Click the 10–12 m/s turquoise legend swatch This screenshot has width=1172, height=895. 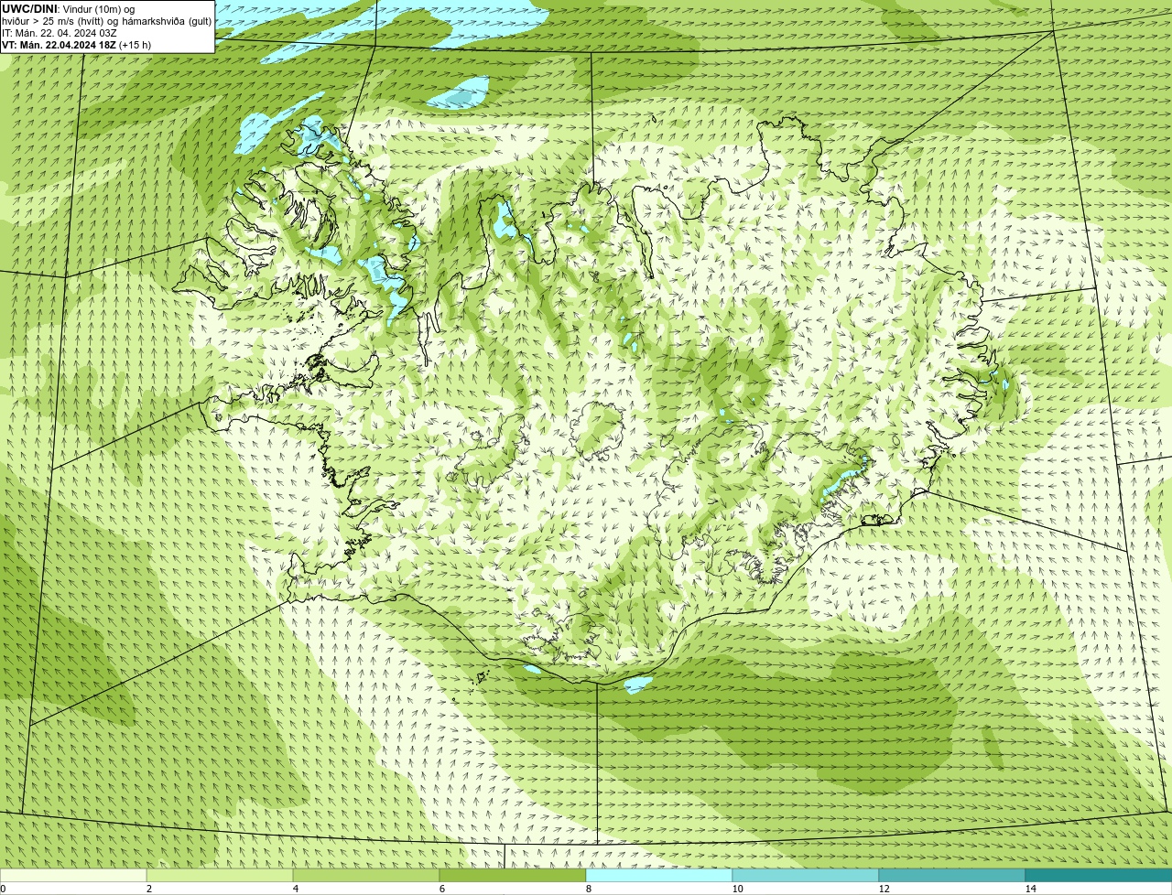[x=806, y=875]
